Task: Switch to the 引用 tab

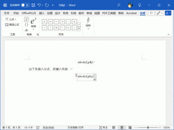Action: coord(73,13)
